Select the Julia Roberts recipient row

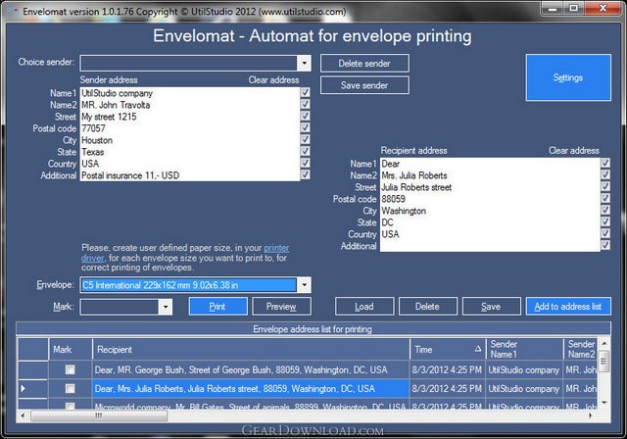pos(251,389)
